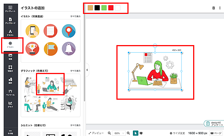224x136 pixels.
Task: Add the woman in armchair graphic
Action: [69, 104]
